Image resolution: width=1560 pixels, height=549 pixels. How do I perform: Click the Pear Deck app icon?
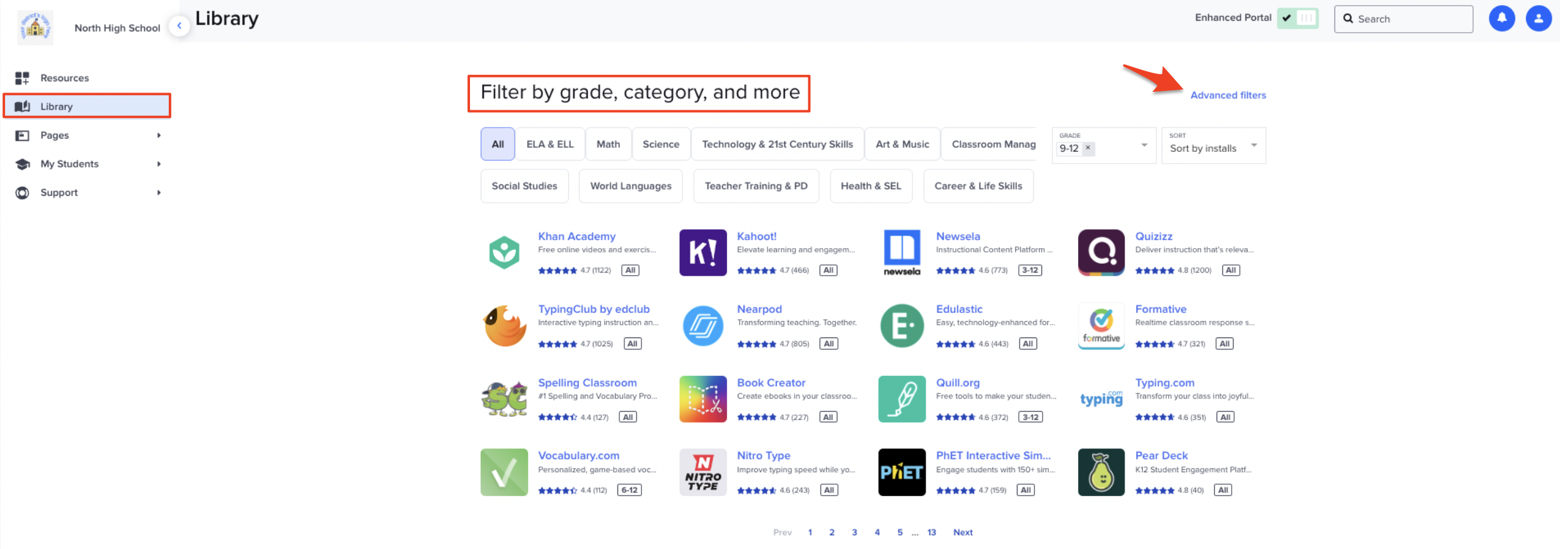(x=1101, y=472)
